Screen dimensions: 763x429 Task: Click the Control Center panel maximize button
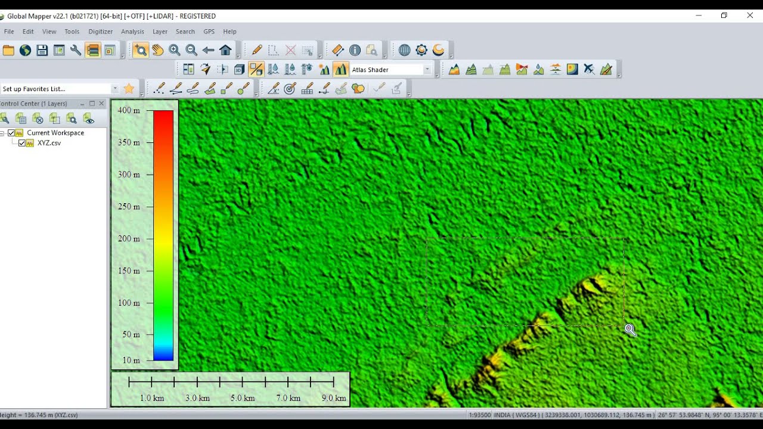tap(92, 104)
